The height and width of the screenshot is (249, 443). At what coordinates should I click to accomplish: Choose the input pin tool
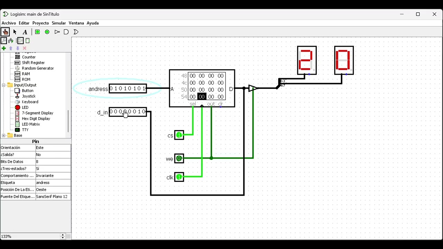37,32
